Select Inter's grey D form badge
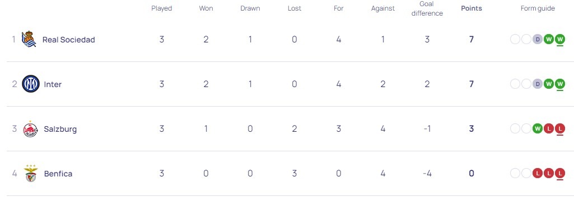Screen dimensions: 574x201 click(538, 84)
